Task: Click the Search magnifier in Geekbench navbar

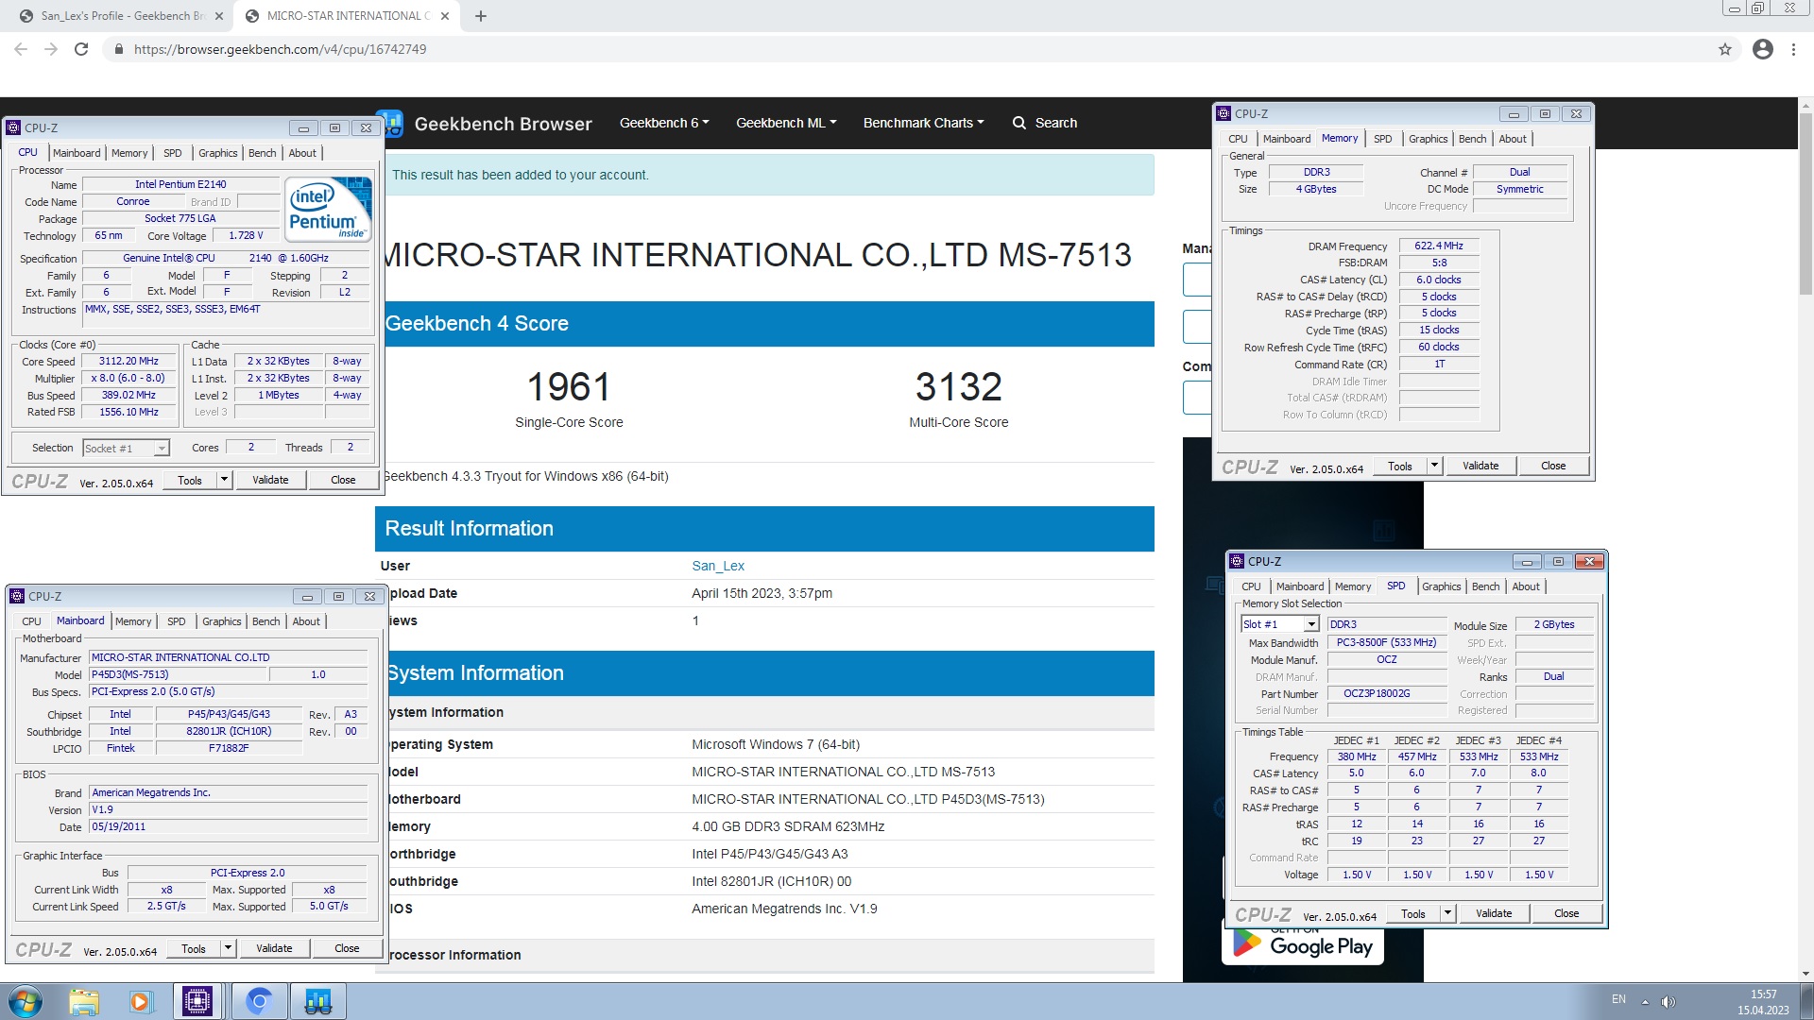Action: click(x=1019, y=123)
